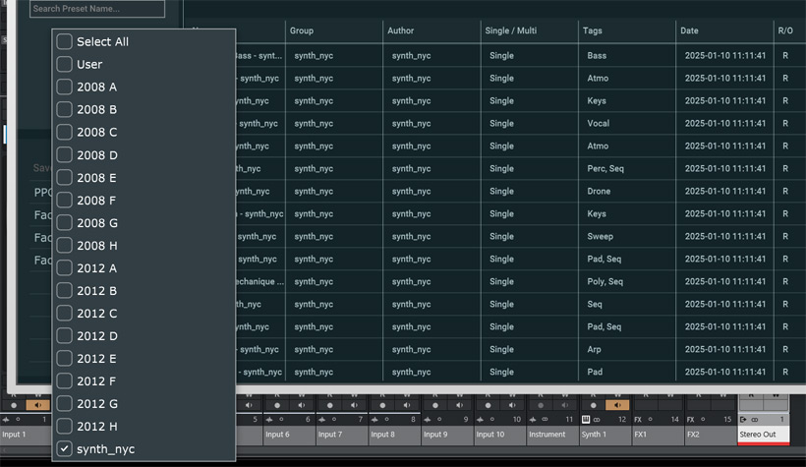Focus the Search Preset Name field
Image resolution: width=806 pixels, height=467 pixels.
coord(97,9)
